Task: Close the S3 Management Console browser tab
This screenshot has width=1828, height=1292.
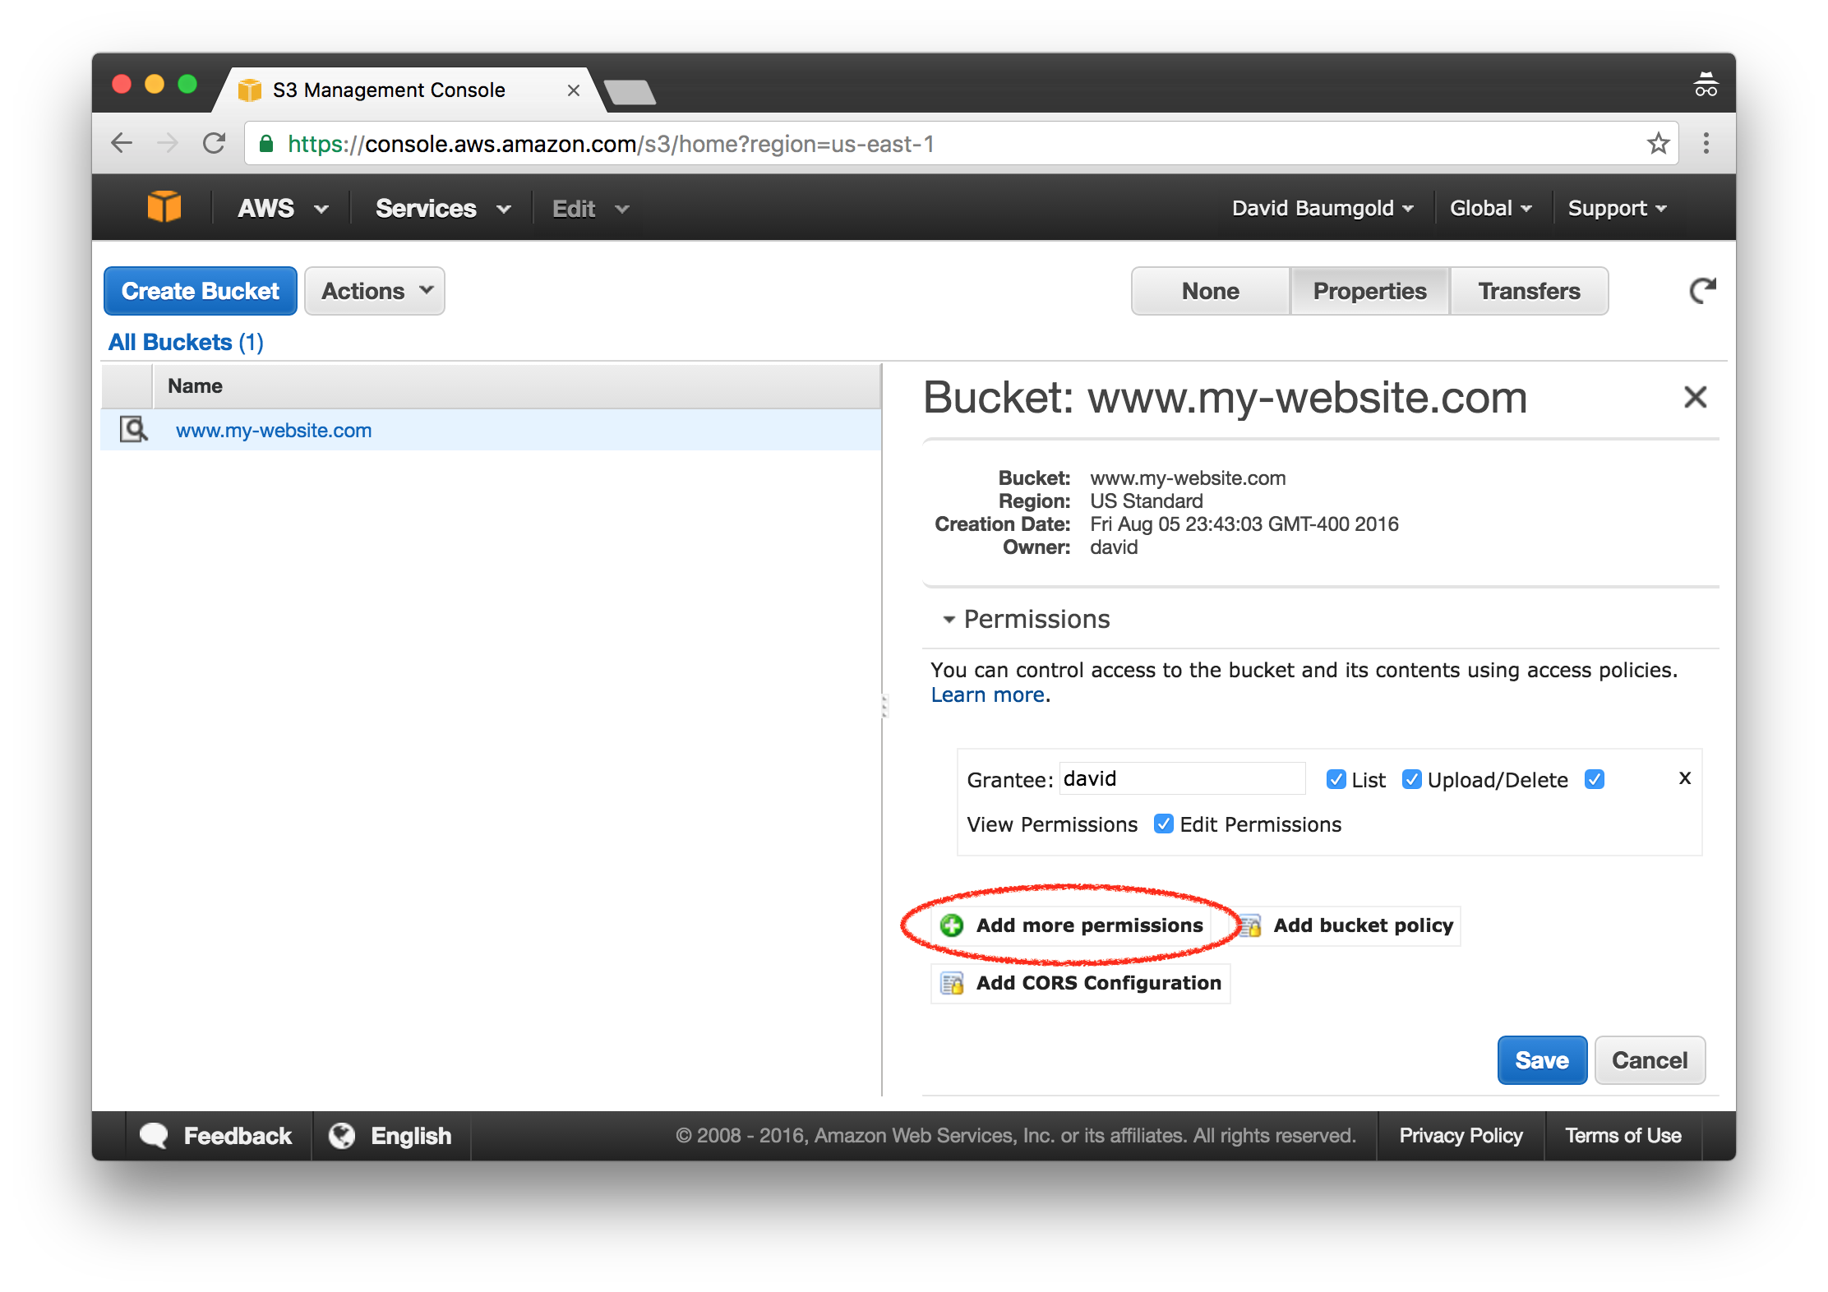Action: click(x=573, y=90)
